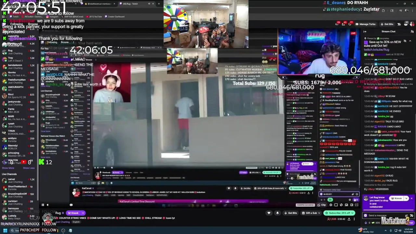Image resolution: width=416 pixels, height=234 pixels.
Task: Click the Clip button in player
Action: 322,205
